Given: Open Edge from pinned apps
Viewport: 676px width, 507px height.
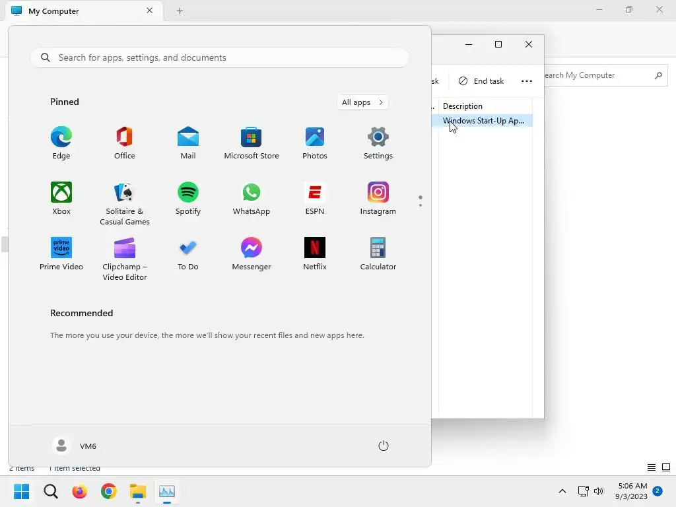Looking at the screenshot, I should click(x=61, y=143).
